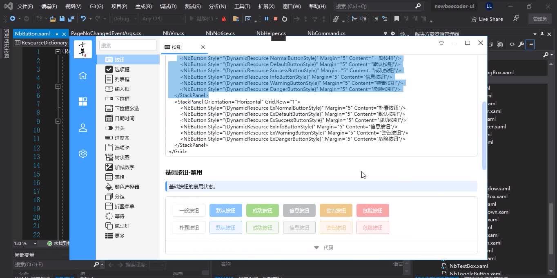Open the Any CPU platform dropdown

tap(162, 18)
